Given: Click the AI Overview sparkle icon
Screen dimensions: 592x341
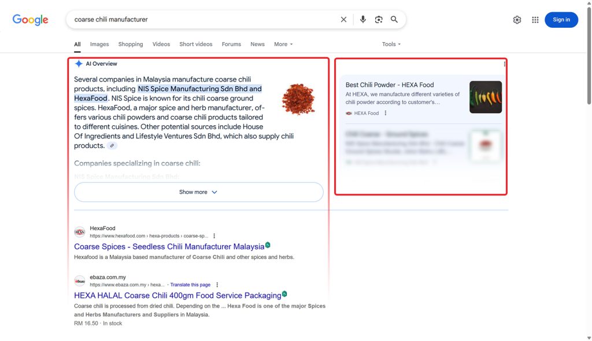Looking at the screenshot, I should [x=79, y=63].
